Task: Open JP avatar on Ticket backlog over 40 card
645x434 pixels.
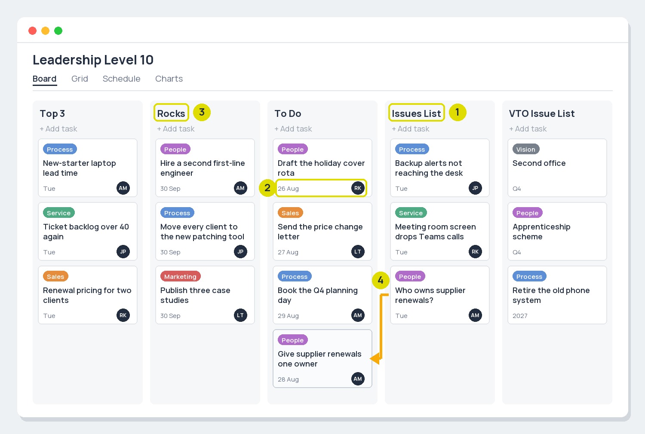Action: (123, 251)
